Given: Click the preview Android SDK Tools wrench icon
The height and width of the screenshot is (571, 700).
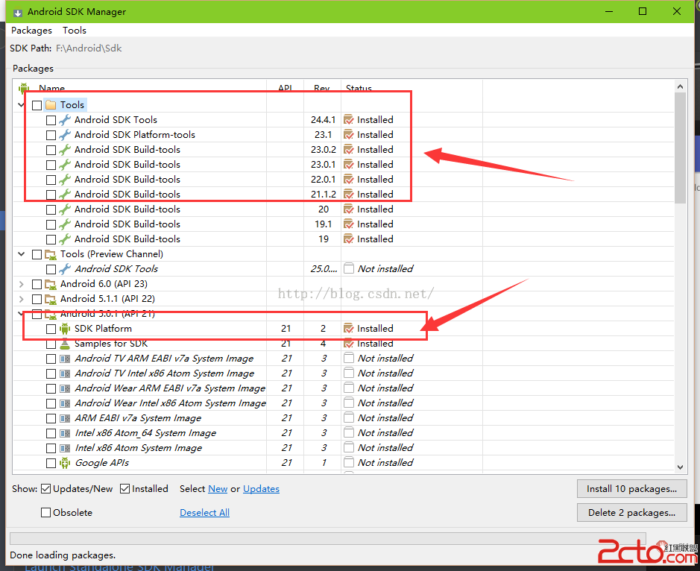Looking at the screenshot, I should (65, 269).
